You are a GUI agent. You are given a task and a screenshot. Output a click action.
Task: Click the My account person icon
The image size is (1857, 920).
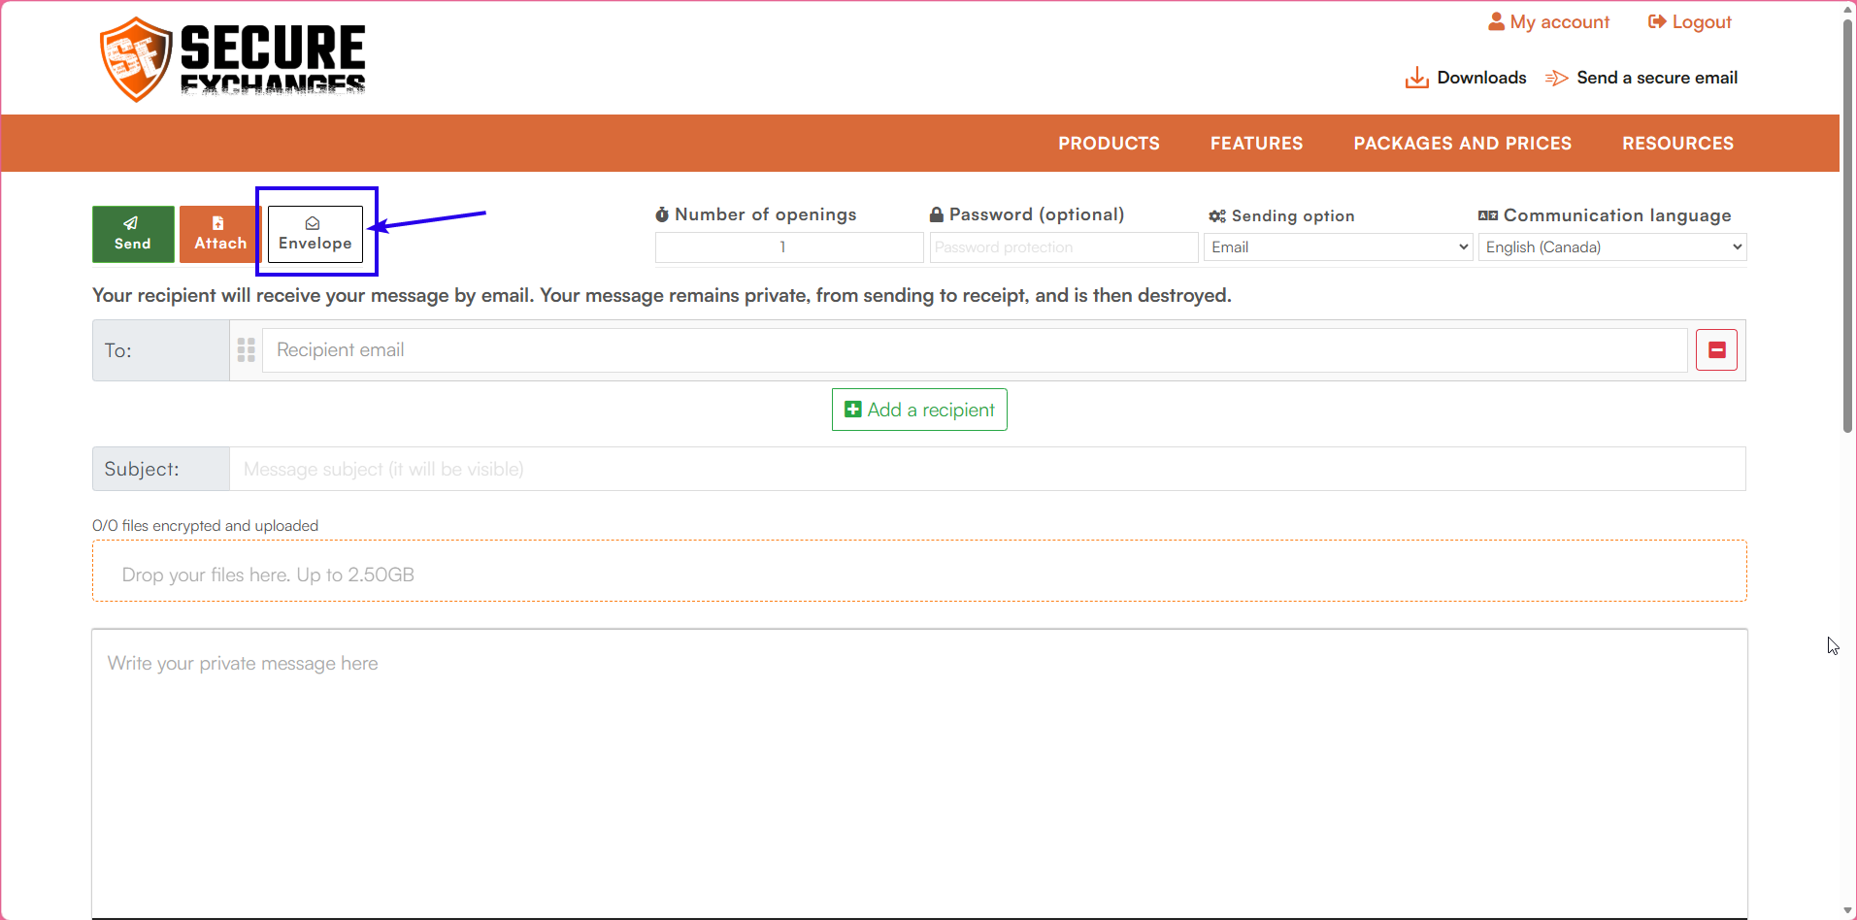click(1496, 21)
